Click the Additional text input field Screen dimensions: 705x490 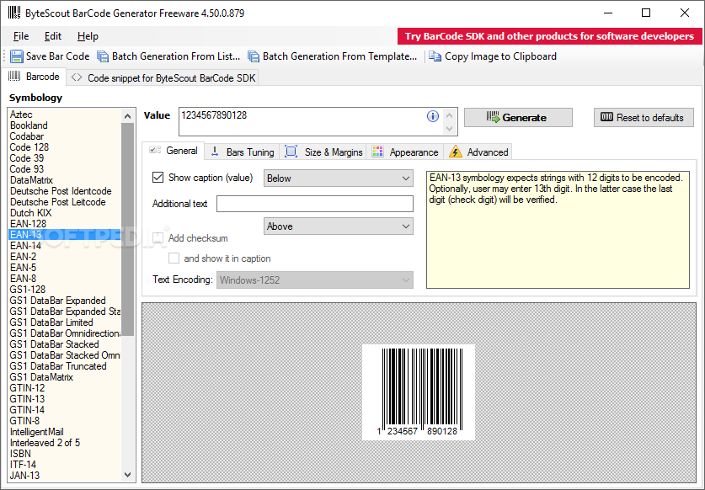[x=315, y=204]
